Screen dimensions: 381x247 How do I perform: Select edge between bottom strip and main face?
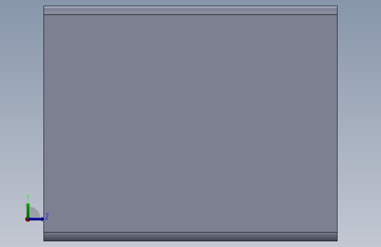191,232
